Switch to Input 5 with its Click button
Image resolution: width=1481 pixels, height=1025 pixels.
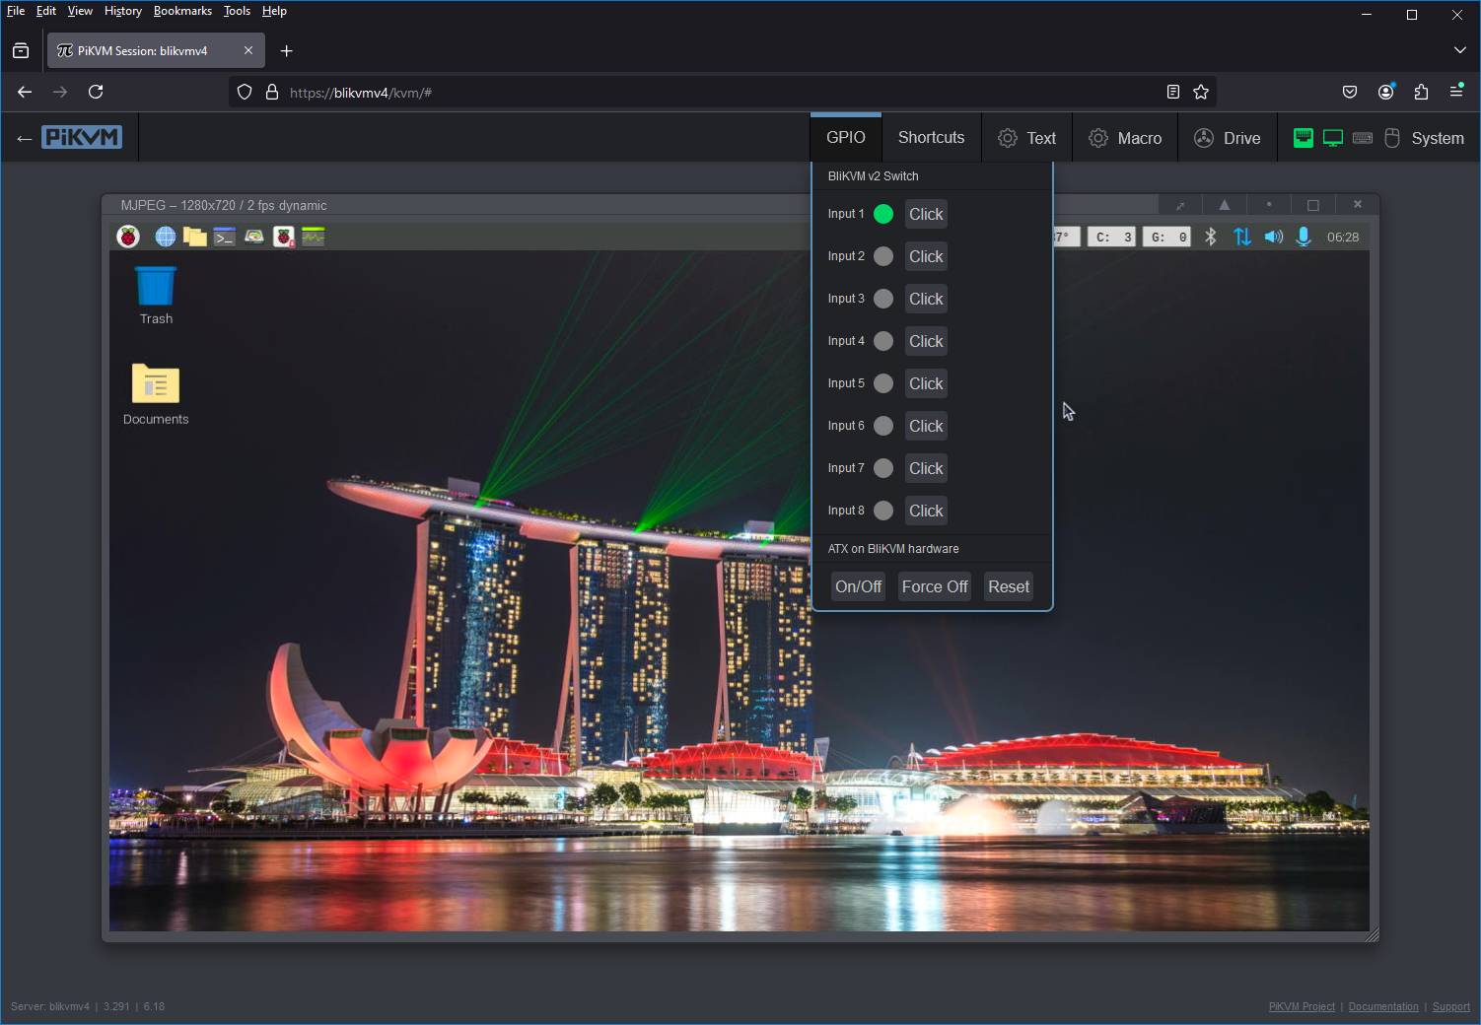(926, 383)
